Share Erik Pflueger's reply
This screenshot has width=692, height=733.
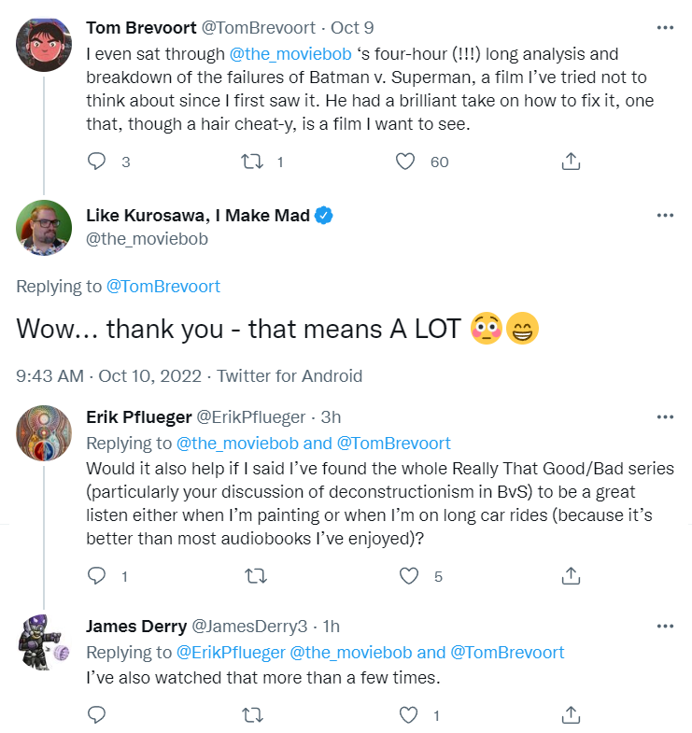(x=571, y=576)
